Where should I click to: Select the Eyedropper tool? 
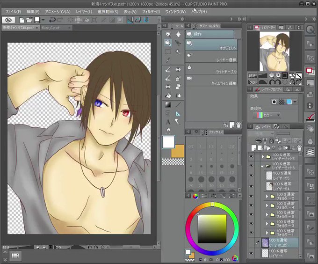168,60
